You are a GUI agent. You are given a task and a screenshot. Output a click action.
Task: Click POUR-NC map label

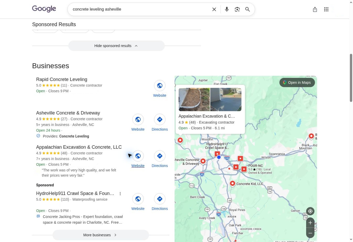point(256,166)
